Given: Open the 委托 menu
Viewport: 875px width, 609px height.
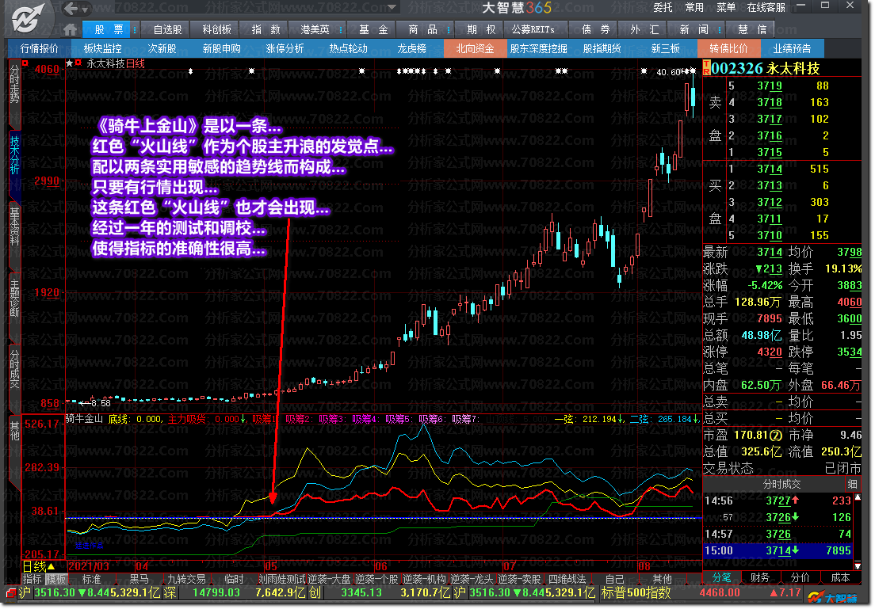Looking at the screenshot, I should (663, 7).
